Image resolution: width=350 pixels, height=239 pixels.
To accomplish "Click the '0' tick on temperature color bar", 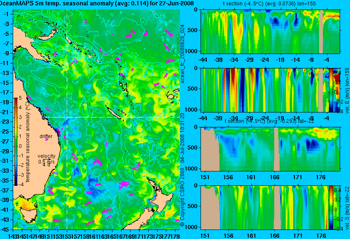I will [20, 146].
